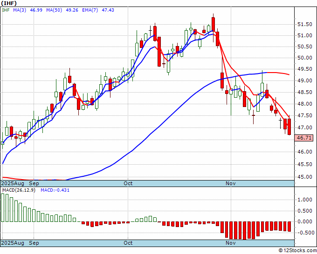Click Nov on the MACD panel time axis
The height and width of the screenshot is (254, 317).
[x=230, y=243]
